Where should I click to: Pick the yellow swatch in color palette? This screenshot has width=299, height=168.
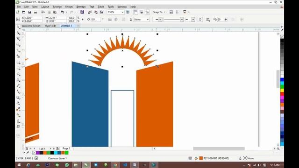(282, 90)
